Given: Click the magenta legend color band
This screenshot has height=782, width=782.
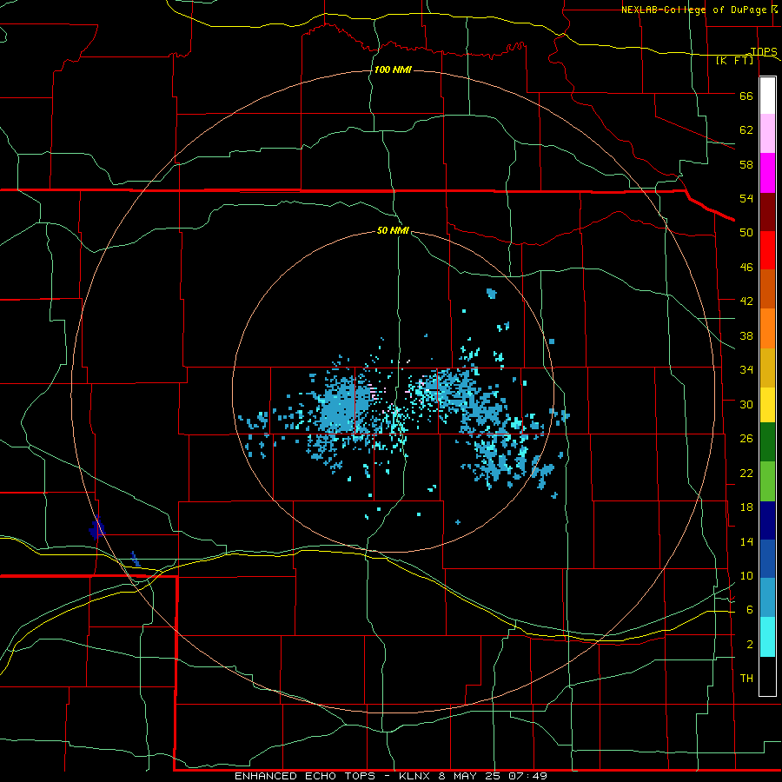Looking at the screenshot, I should pyautogui.click(x=767, y=173).
